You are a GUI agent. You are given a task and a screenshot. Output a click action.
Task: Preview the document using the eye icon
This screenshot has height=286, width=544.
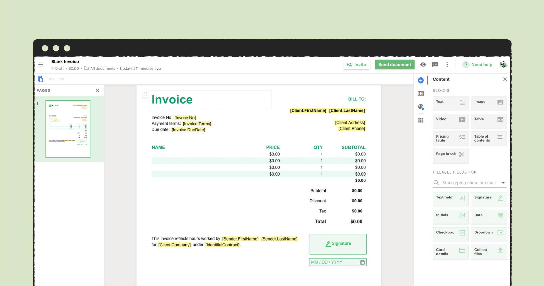point(423,65)
